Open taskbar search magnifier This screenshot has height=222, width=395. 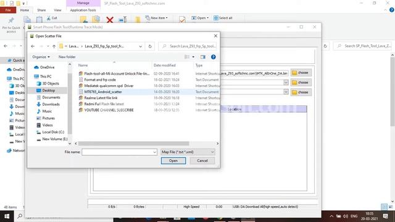click(20, 216)
